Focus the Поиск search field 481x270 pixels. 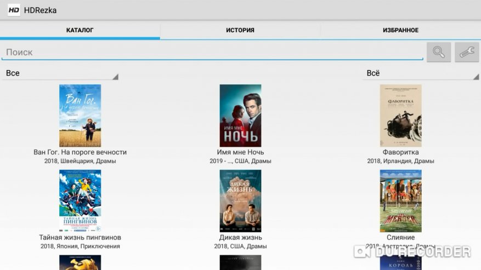click(x=212, y=52)
